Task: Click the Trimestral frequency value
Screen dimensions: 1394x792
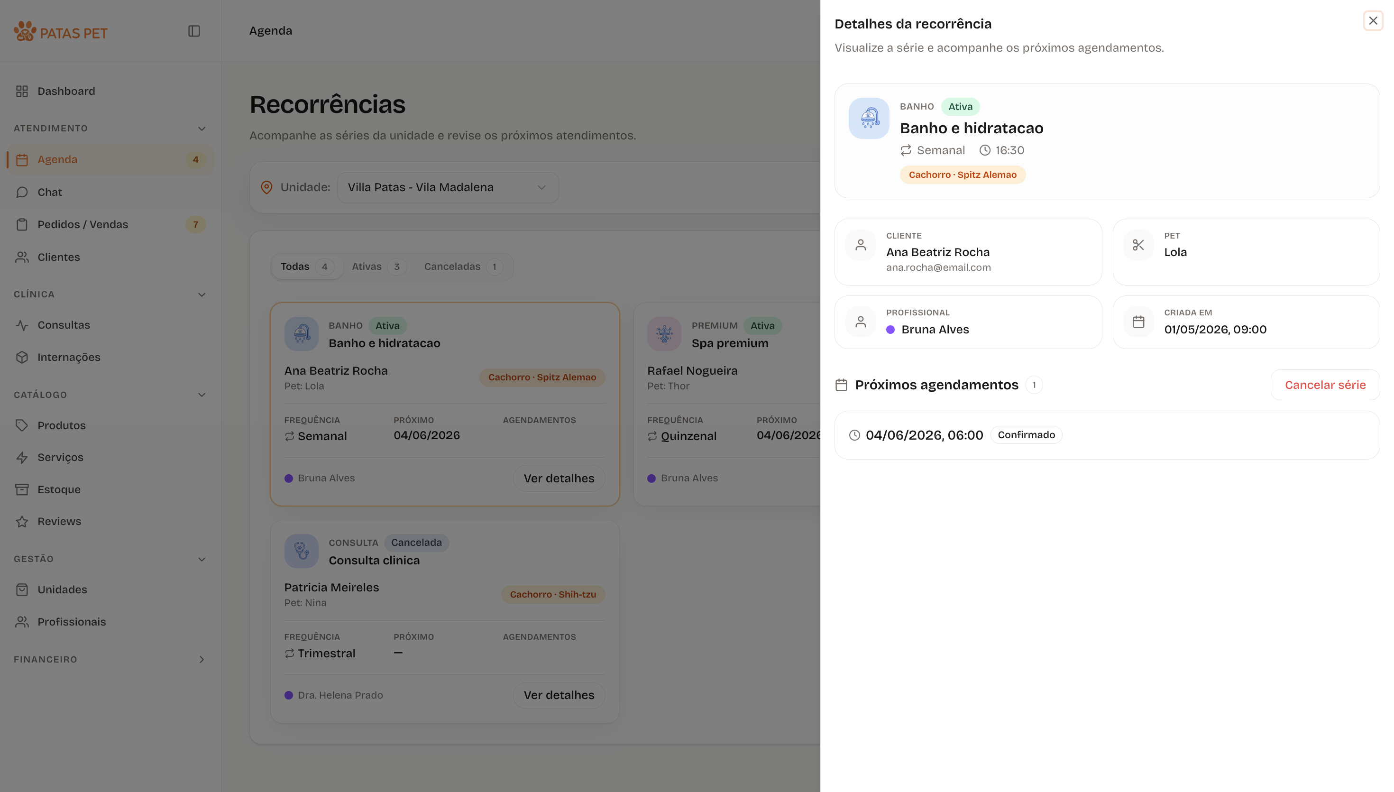Action: [x=326, y=654]
